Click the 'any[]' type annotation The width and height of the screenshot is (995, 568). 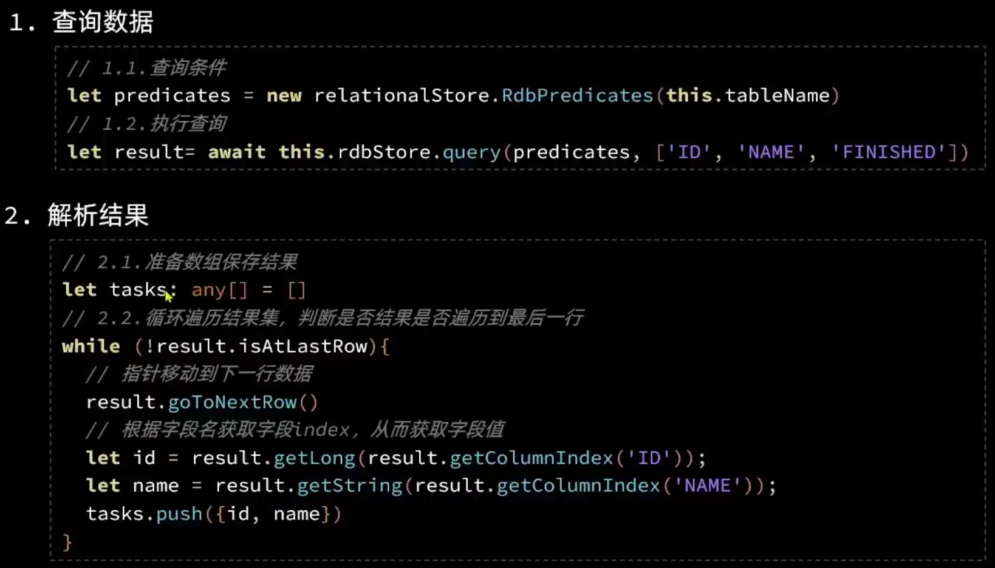click(219, 290)
